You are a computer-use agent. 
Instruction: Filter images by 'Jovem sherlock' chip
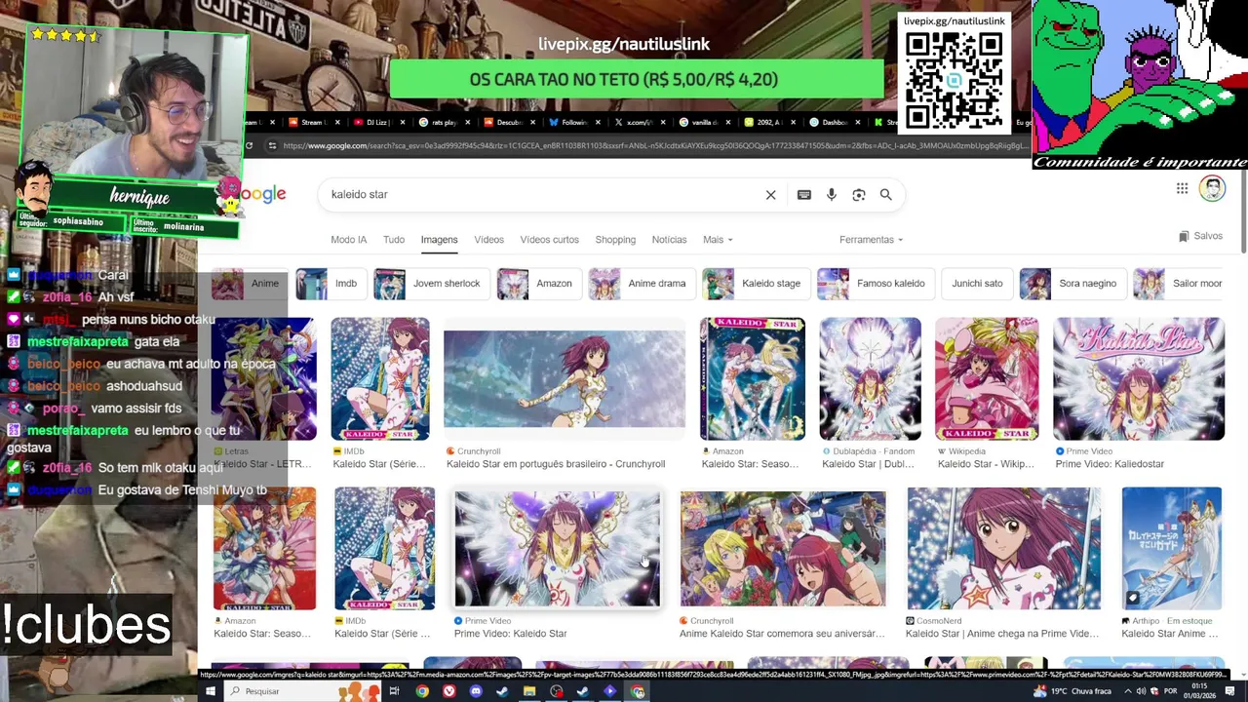click(431, 284)
